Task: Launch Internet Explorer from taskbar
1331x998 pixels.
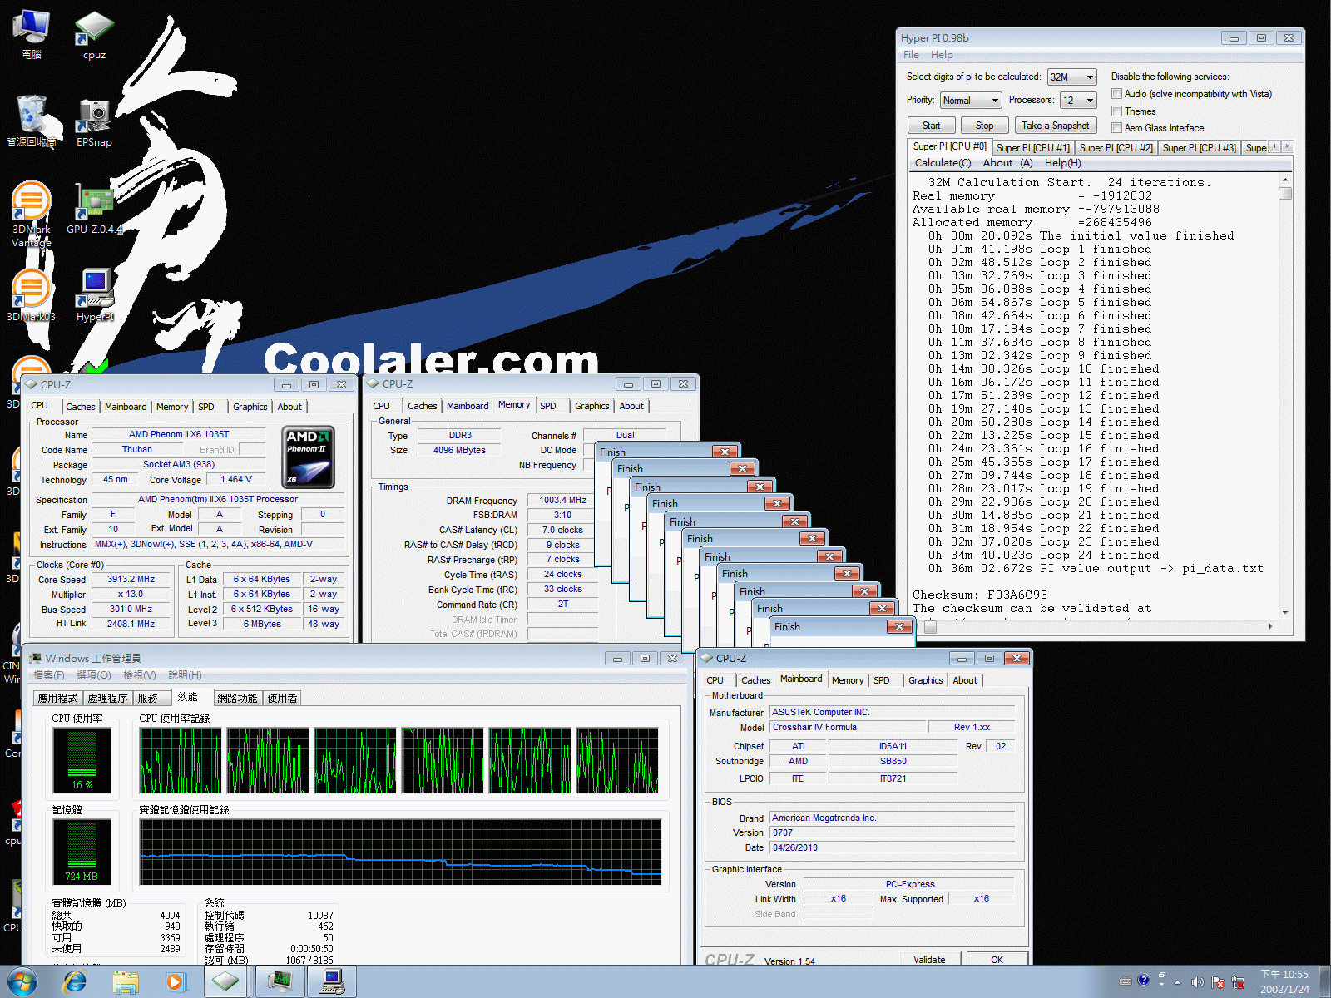Action: (x=75, y=982)
